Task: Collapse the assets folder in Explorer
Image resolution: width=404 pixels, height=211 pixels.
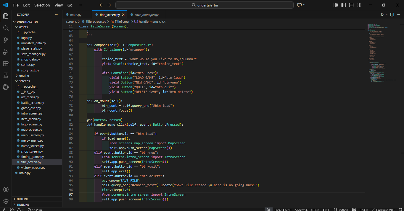Action: (23, 27)
